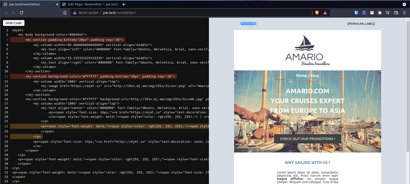
Task: Click the purple D extension icon
Action: click(x=364, y=13)
